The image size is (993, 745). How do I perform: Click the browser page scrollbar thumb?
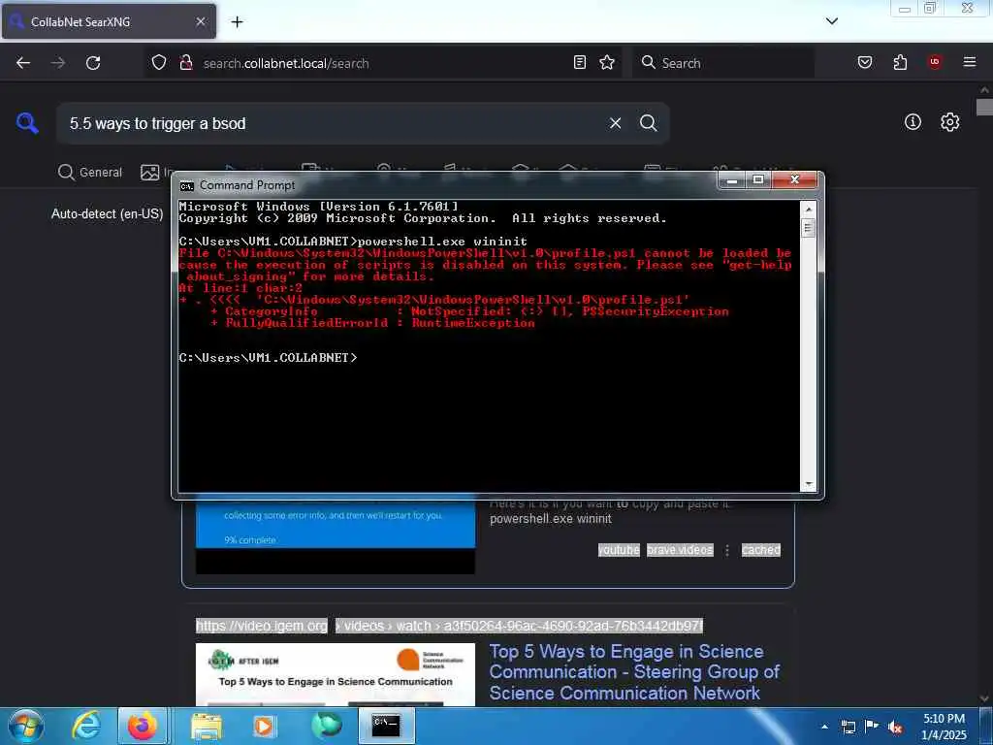pos(984,107)
